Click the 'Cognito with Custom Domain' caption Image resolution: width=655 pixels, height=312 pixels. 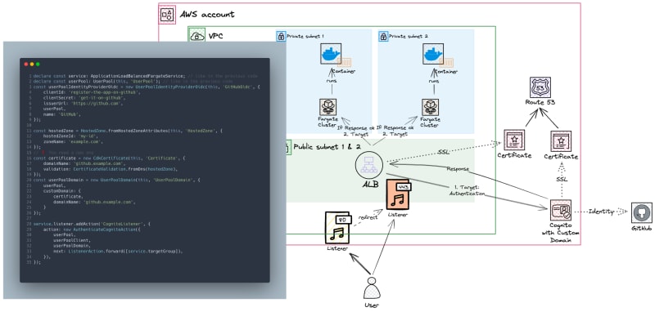coord(561,233)
